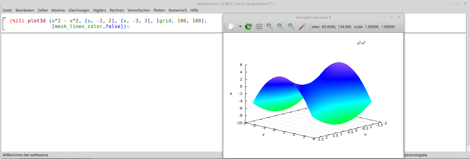The image size is (470, 159).
Task: Click the 'Willkommen bei wxMaxima' status text
Action: 25,155
